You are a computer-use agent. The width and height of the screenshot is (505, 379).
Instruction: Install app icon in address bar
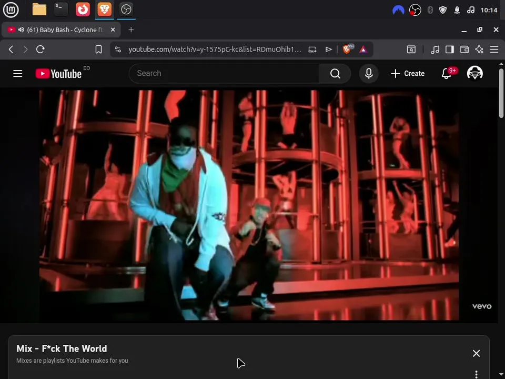tap(312, 49)
